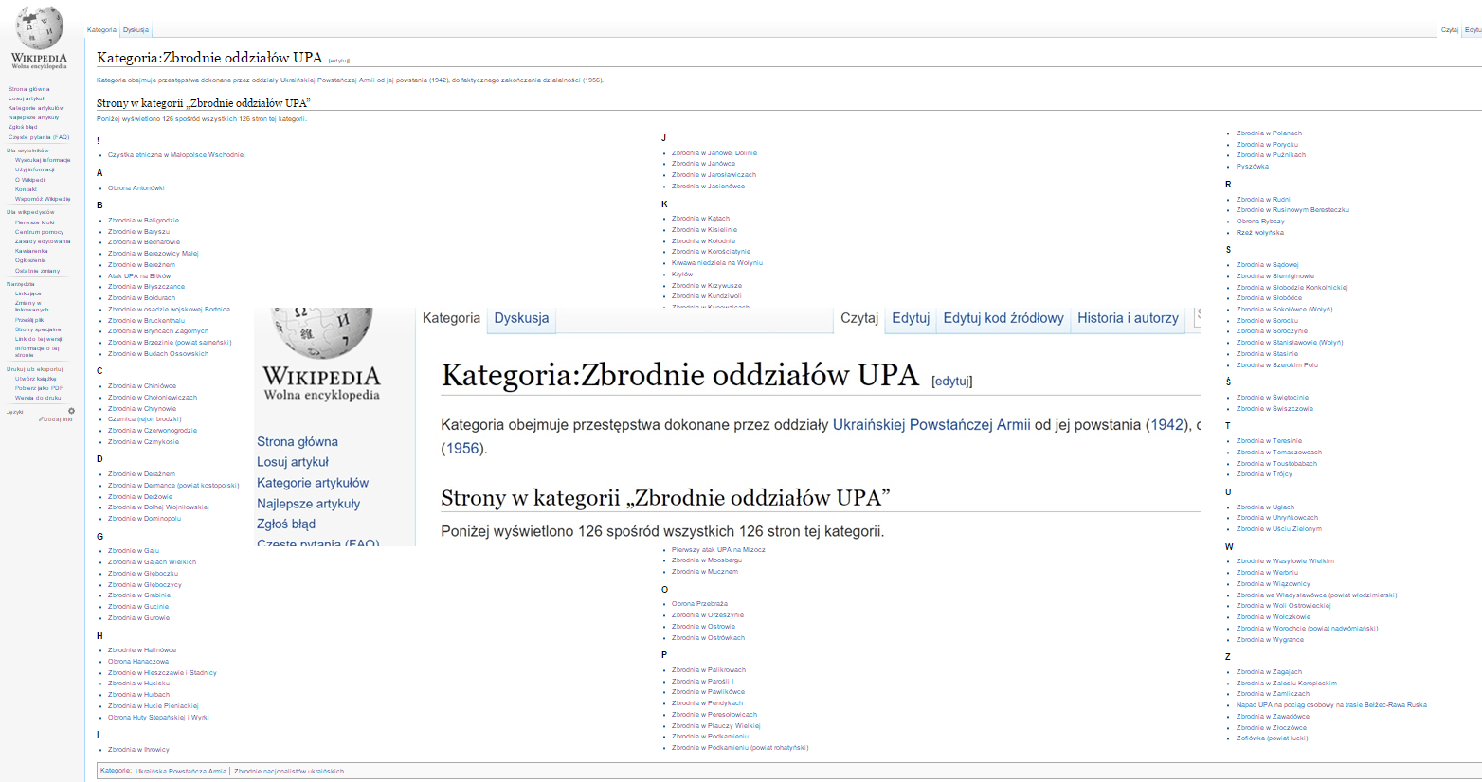Click the Zbrodnie nacjonalistów ukraińskich category link
The image size is (1482, 782).
(x=289, y=771)
